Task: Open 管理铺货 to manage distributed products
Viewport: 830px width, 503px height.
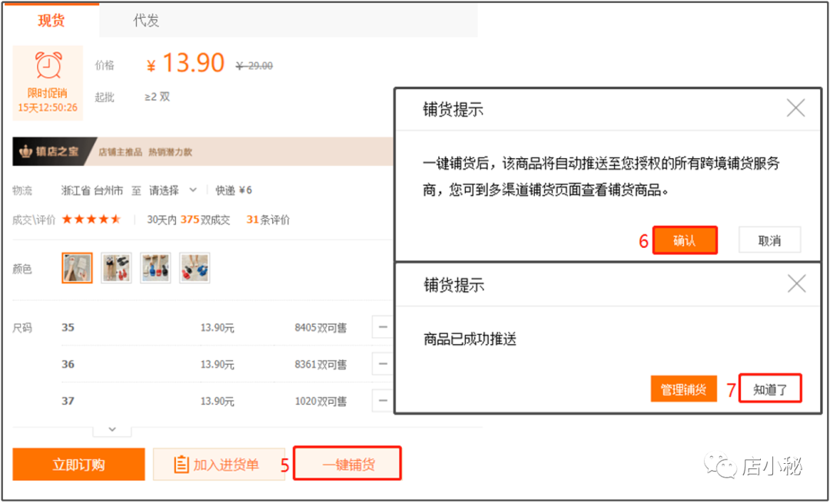Action: coord(684,388)
